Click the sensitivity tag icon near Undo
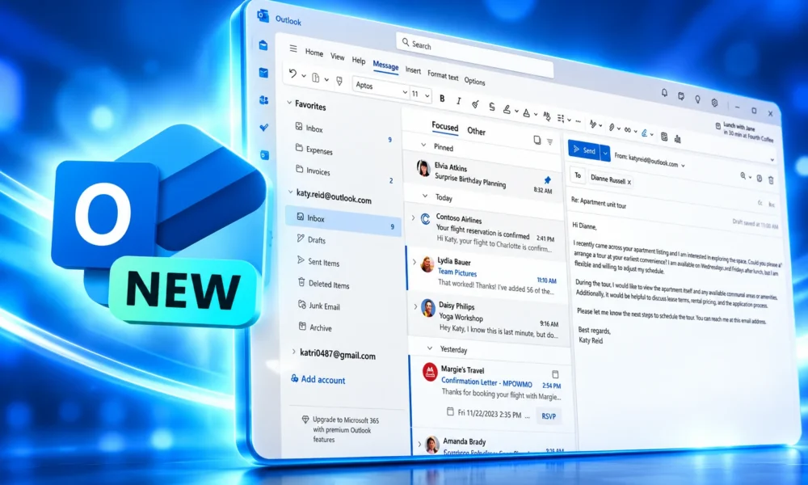Image resolution: width=808 pixels, height=485 pixels. click(x=339, y=81)
